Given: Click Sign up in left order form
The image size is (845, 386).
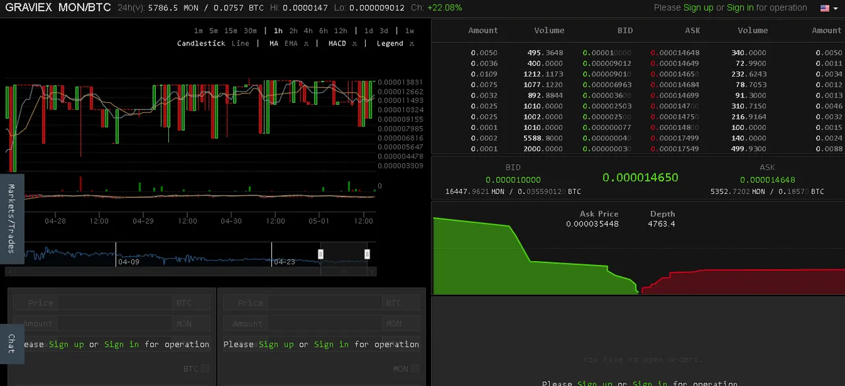Looking at the screenshot, I should click(66, 344).
